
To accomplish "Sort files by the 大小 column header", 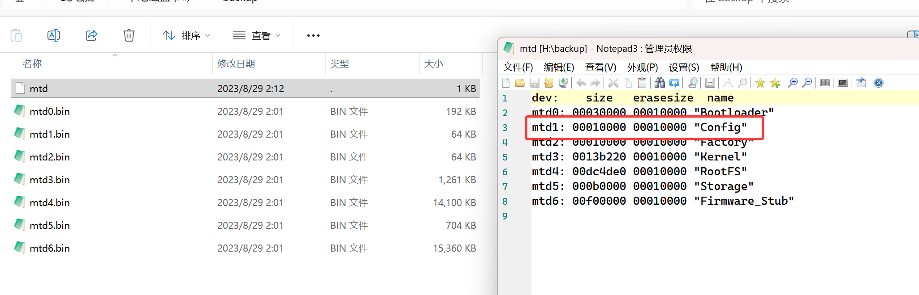I will coord(434,63).
